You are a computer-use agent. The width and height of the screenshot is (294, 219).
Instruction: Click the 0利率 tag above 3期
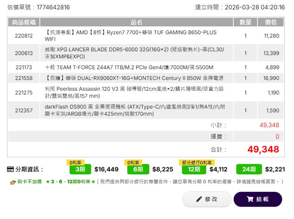coord(75,163)
